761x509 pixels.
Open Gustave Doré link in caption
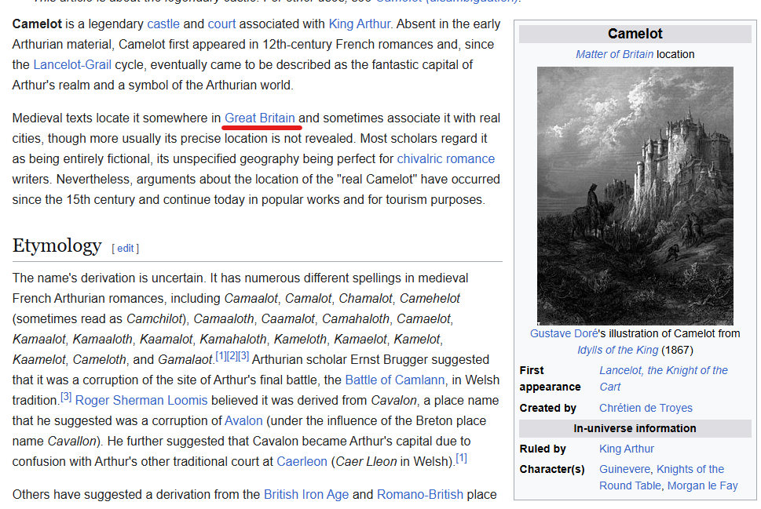coord(564,333)
